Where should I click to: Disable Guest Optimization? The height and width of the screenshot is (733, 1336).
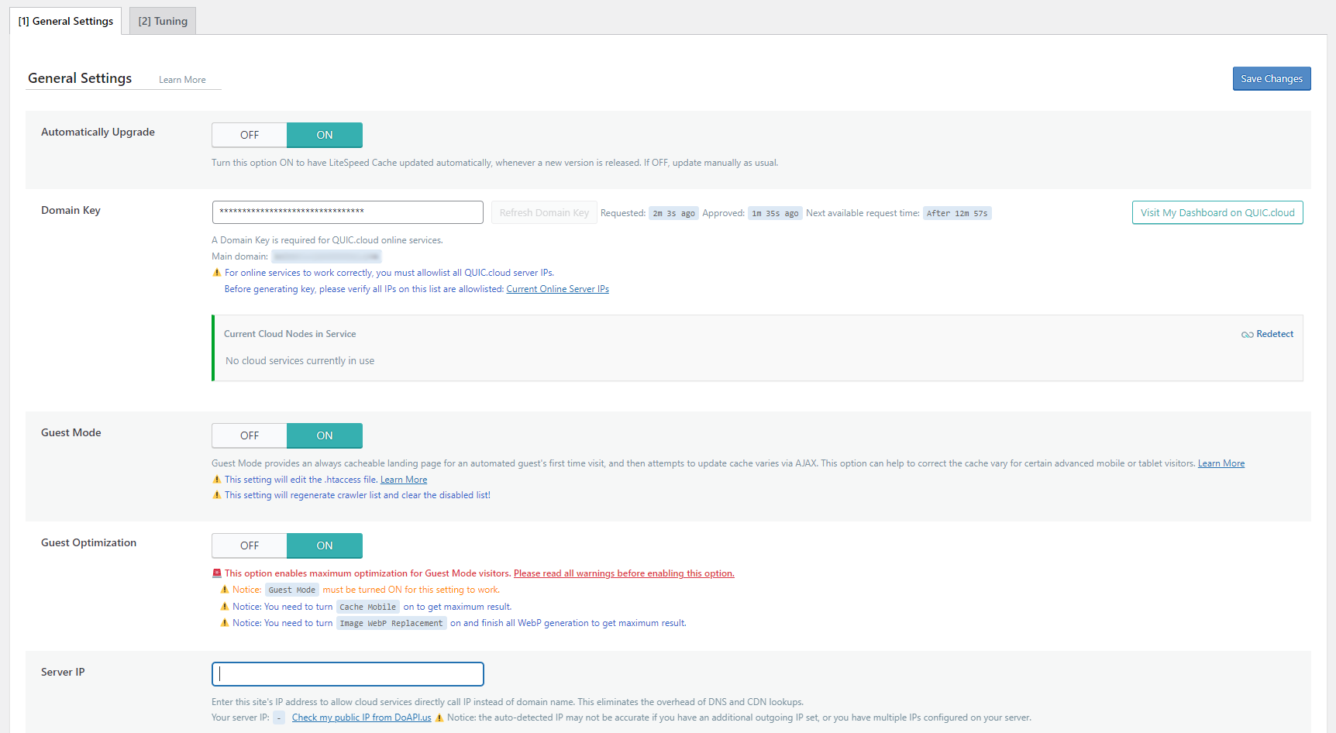(x=249, y=545)
